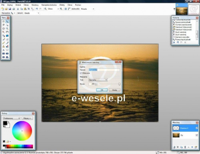The width and height of the screenshot is (200, 154).
Task: Click the Undo arrow in History panel
Action: [x=178, y=42]
